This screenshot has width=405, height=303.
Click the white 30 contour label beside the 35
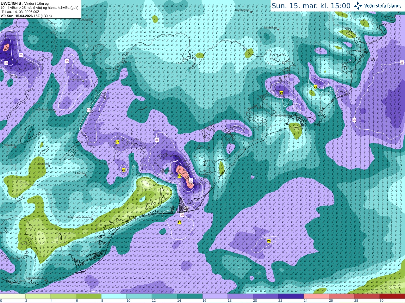point(190,180)
